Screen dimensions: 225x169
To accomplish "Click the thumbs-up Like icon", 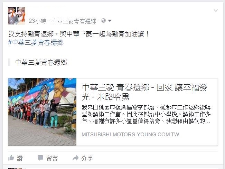I will (11, 158).
